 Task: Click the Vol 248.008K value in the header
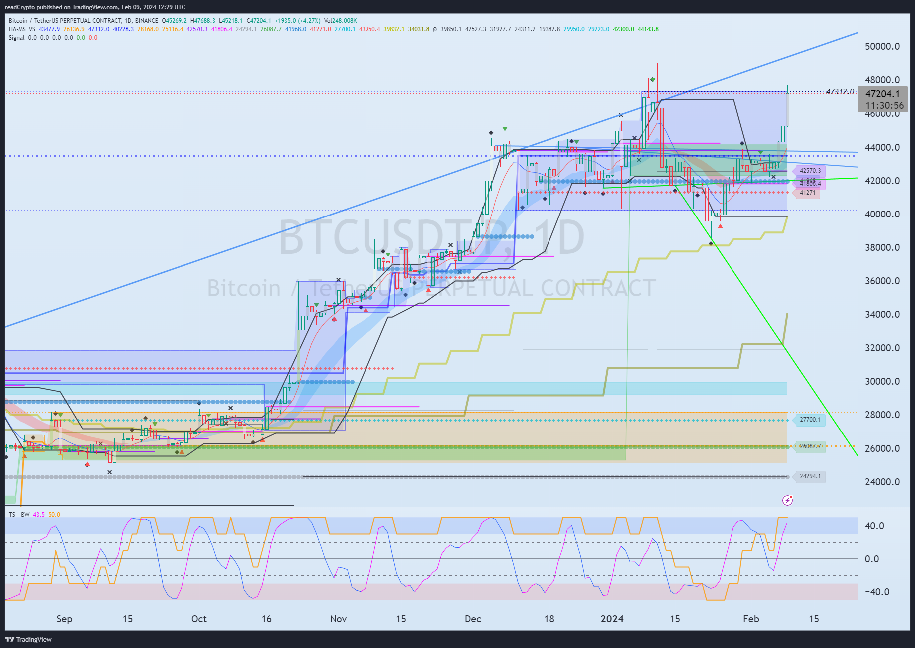[340, 21]
